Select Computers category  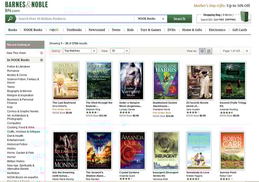(x=14, y=123)
